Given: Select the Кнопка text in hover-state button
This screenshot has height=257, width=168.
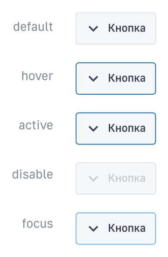Looking at the screenshot, I should click(x=127, y=78).
